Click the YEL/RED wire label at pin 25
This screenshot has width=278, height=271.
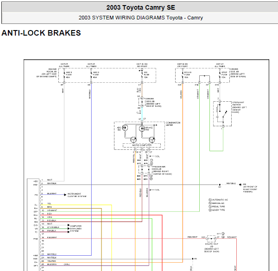(x=51, y=261)
